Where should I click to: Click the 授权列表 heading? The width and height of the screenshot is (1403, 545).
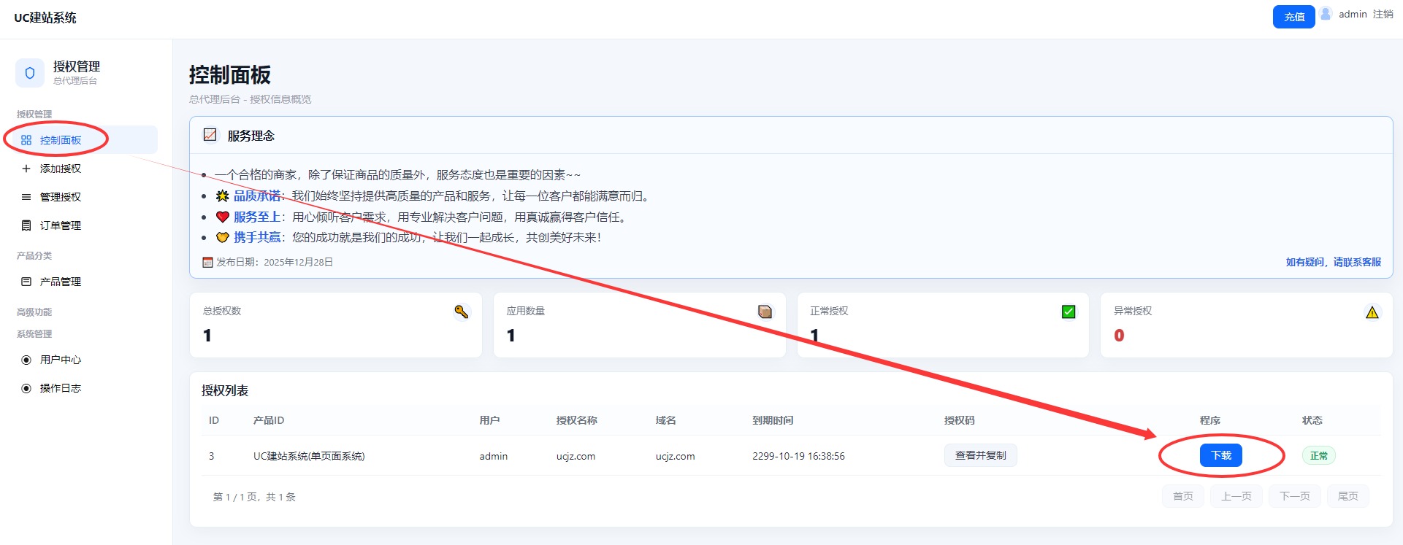225,390
